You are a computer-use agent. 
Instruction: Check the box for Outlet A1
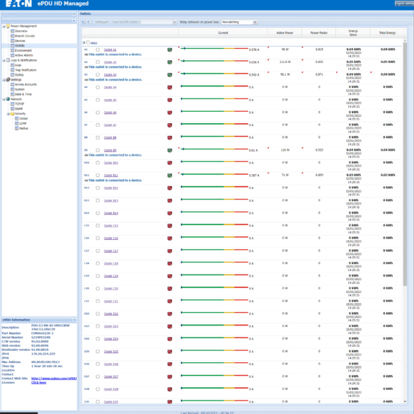point(98,50)
